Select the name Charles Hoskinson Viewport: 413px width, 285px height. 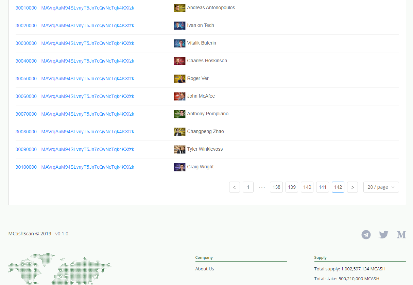207,61
